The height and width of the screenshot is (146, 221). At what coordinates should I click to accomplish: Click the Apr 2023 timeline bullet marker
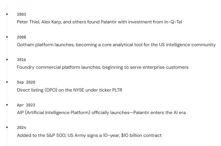pyautogui.click(x=7, y=105)
